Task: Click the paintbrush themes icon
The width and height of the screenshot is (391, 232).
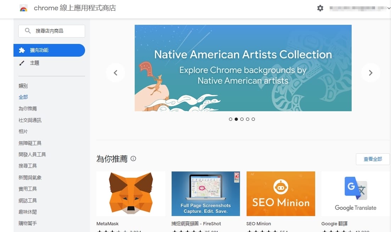Action: pyautogui.click(x=22, y=63)
